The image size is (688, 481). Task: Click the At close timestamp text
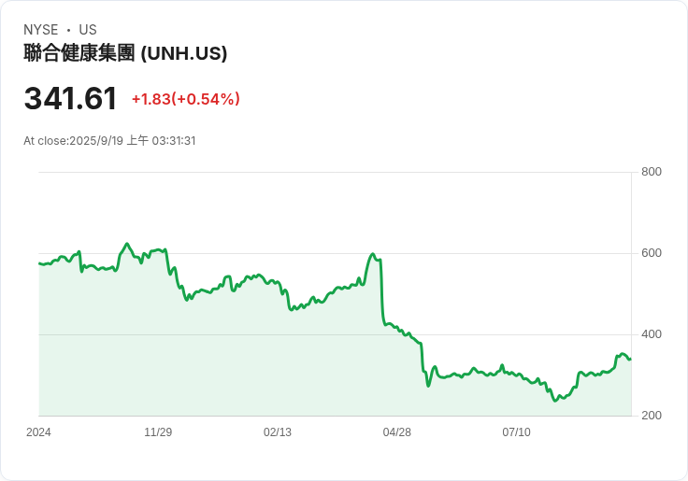(x=109, y=141)
